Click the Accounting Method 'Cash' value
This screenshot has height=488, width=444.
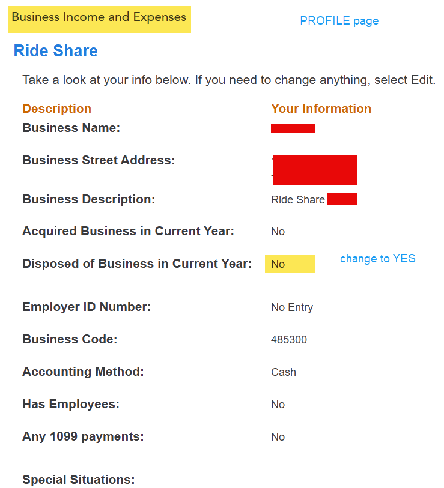pyautogui.click(x=284, y=372)
